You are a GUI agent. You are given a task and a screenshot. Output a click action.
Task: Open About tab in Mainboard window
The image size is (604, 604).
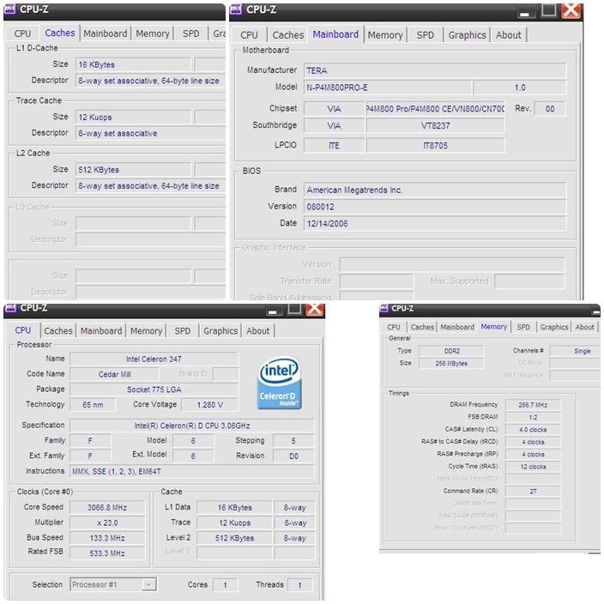pos(508,35)
